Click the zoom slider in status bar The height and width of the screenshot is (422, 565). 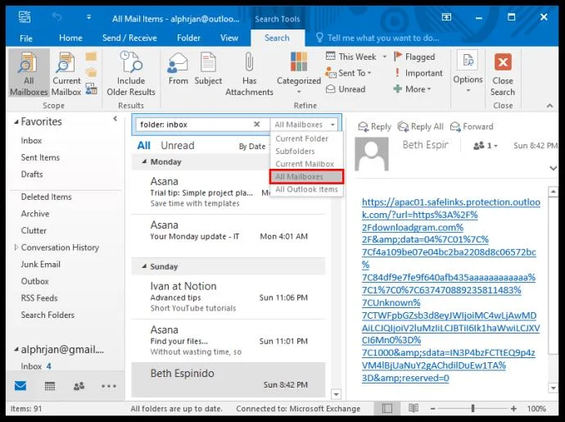[x=472, y=408]
